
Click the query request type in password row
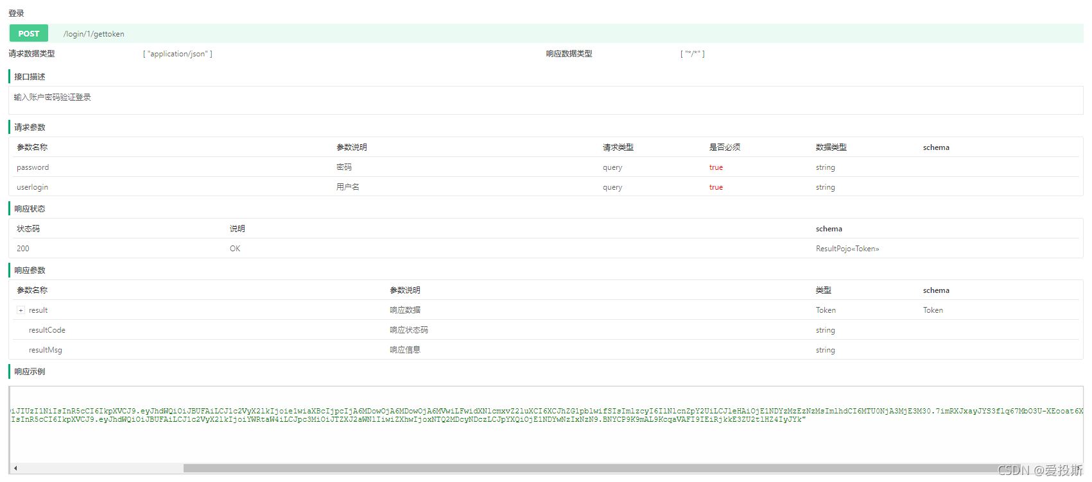(612, 167)
